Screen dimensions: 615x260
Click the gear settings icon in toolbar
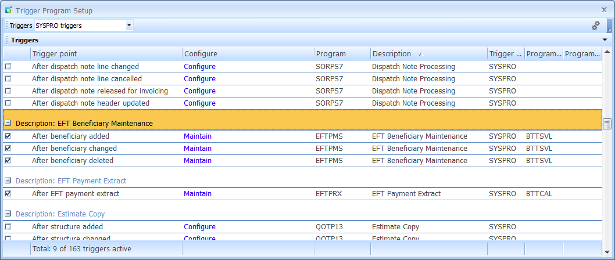(x=595, y=26)
